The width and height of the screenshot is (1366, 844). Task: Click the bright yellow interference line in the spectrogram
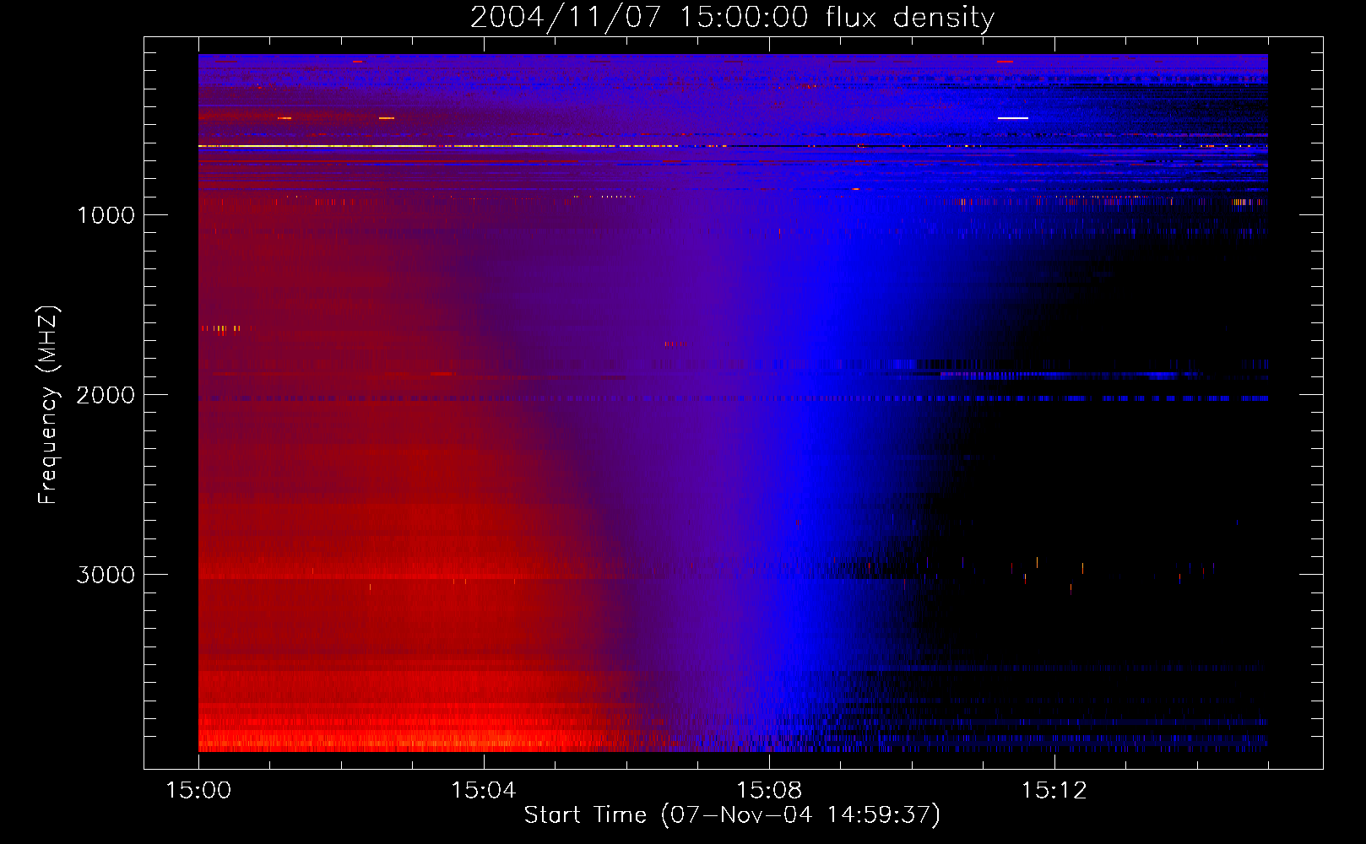439,146
